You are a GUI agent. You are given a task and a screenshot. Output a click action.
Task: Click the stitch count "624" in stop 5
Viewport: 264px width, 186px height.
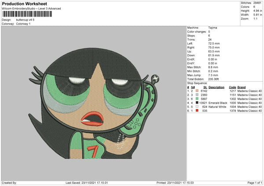click(x=205, y=107)
